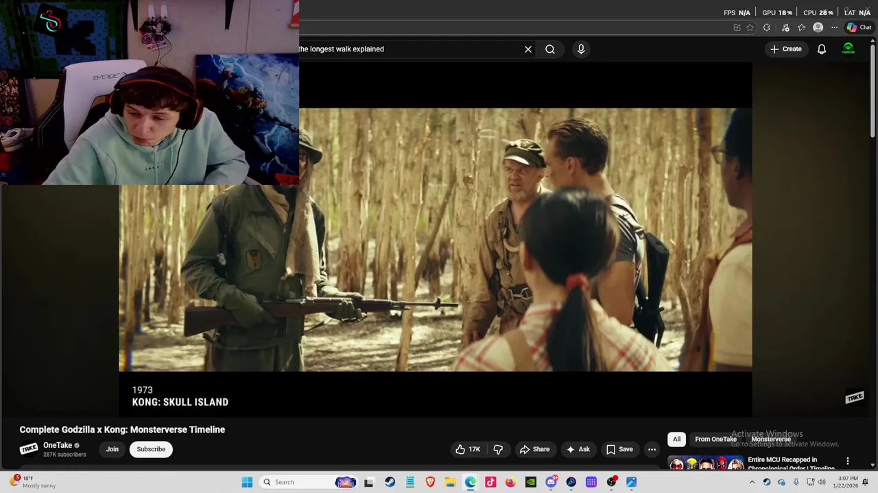Open Copilot Chat in the browser toolbar

(859, 27)
